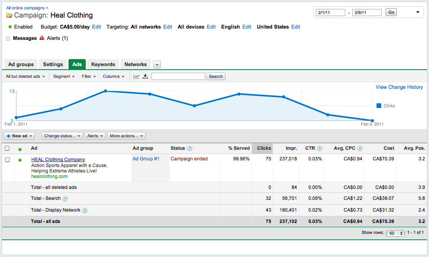This screenshot has height=257, width=429.
Task: Open the All but deleted ads dropdown
Action: click(25, 77)
